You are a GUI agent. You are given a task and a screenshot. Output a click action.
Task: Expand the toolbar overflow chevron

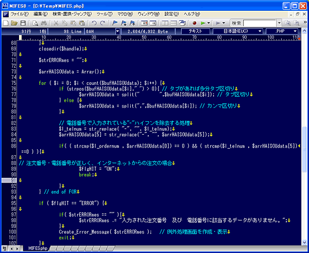305,22
